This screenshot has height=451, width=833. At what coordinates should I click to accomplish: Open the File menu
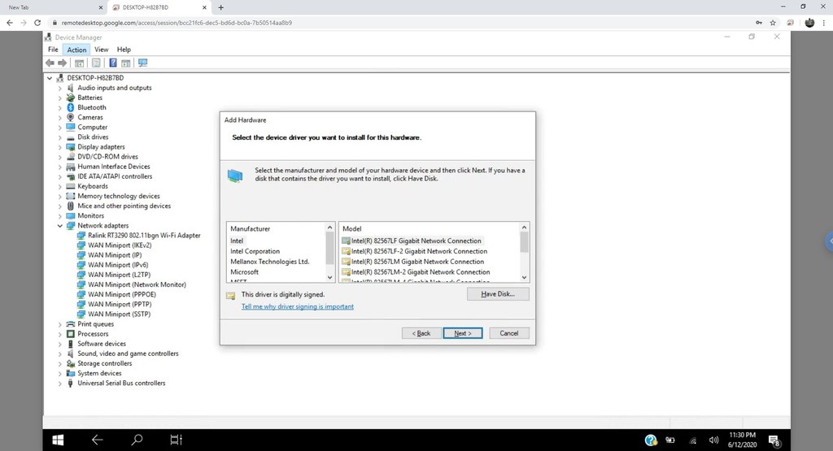[x=53, y=50]
